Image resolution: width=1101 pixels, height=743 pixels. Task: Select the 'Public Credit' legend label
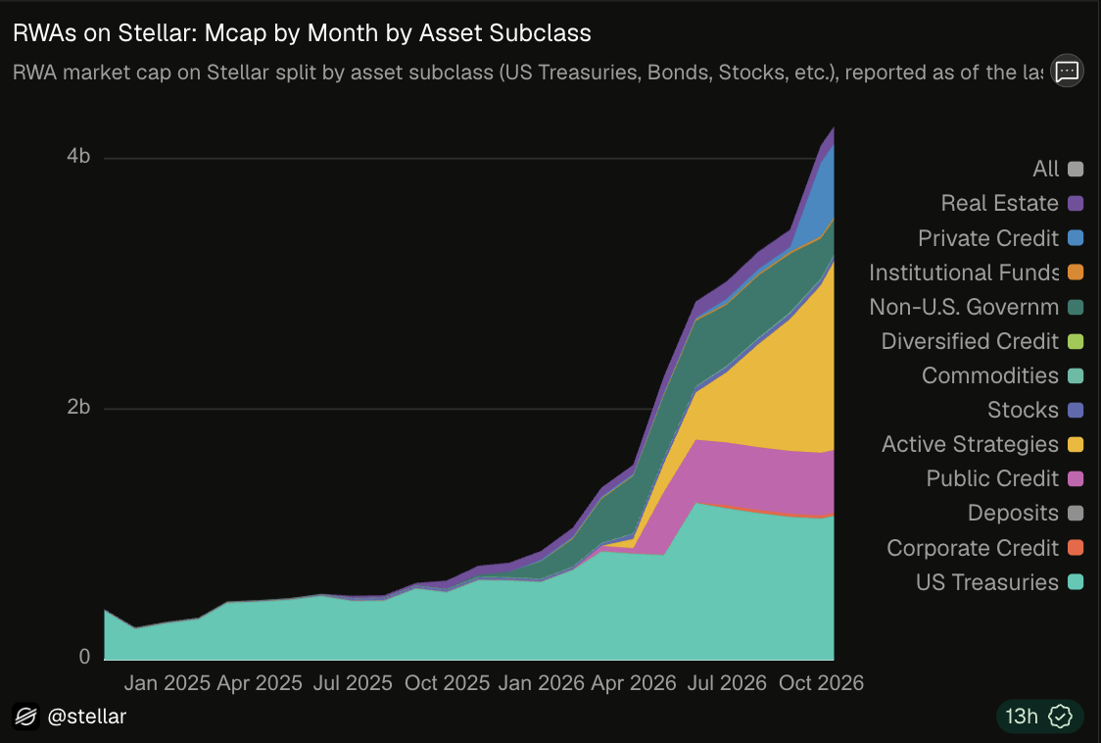click(992, 478)
